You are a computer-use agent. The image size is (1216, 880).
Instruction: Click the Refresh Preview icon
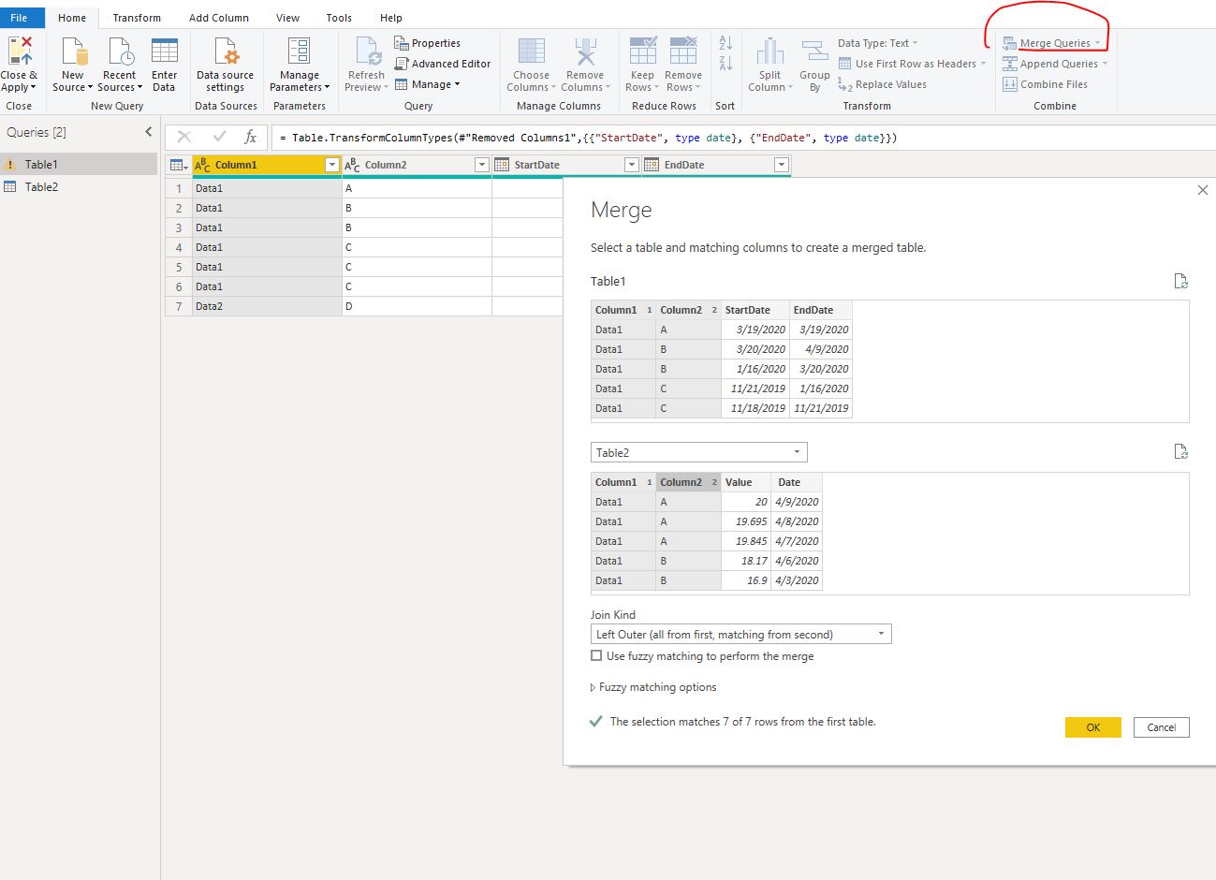tap(367, 51)
